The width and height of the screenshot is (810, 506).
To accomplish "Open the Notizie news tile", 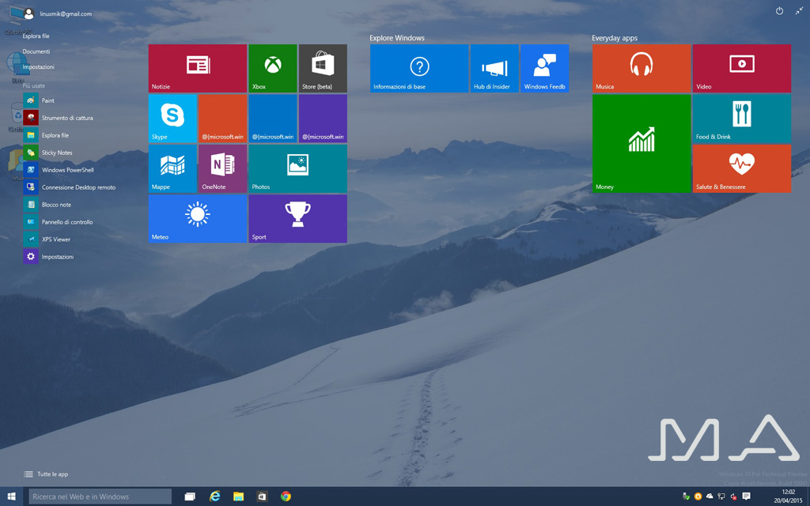I will [197, 68].
